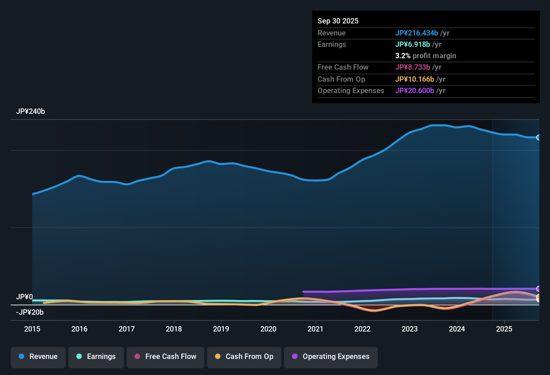The width and height of the screenshot is (550, 375).
Task: Click the 3.2% profit margin text
Action: pyautogui.click(x=425, y=56)
